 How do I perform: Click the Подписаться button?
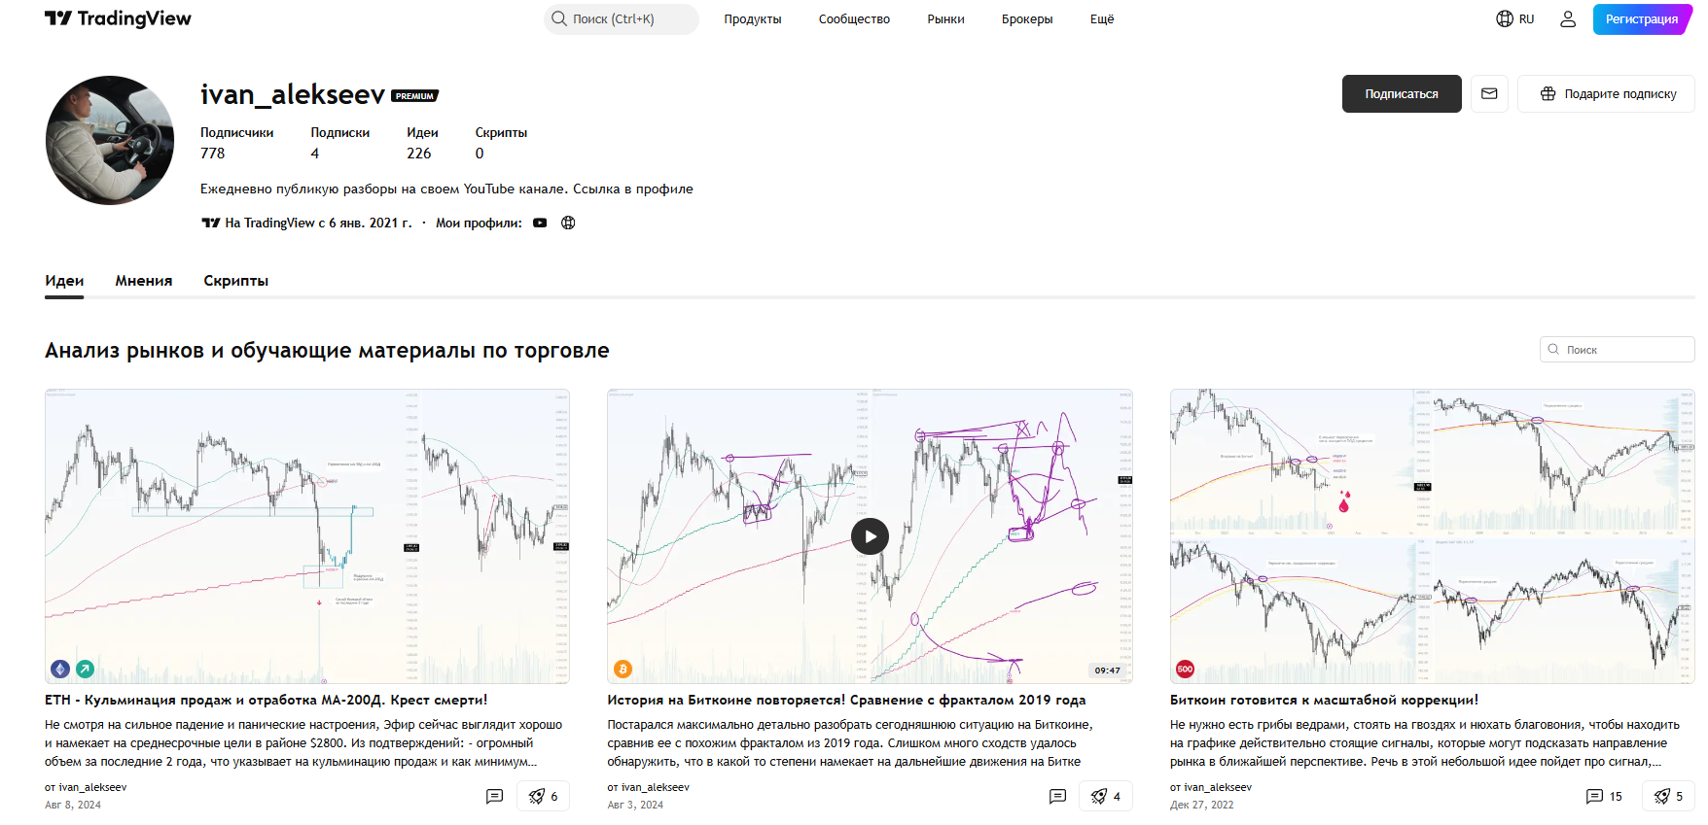pos(1402,93)
